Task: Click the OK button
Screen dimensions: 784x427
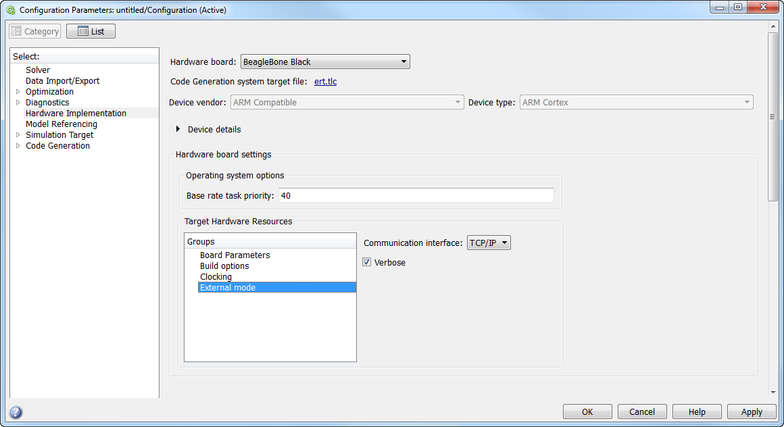Action: point(587,412)
